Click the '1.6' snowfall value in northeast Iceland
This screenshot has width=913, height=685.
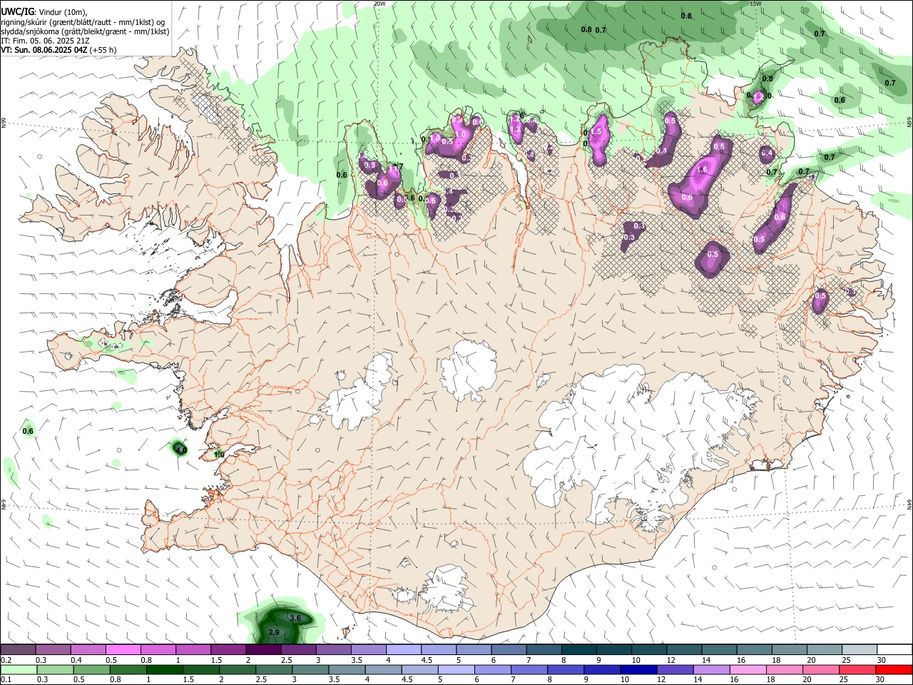(x=703, y=170)
